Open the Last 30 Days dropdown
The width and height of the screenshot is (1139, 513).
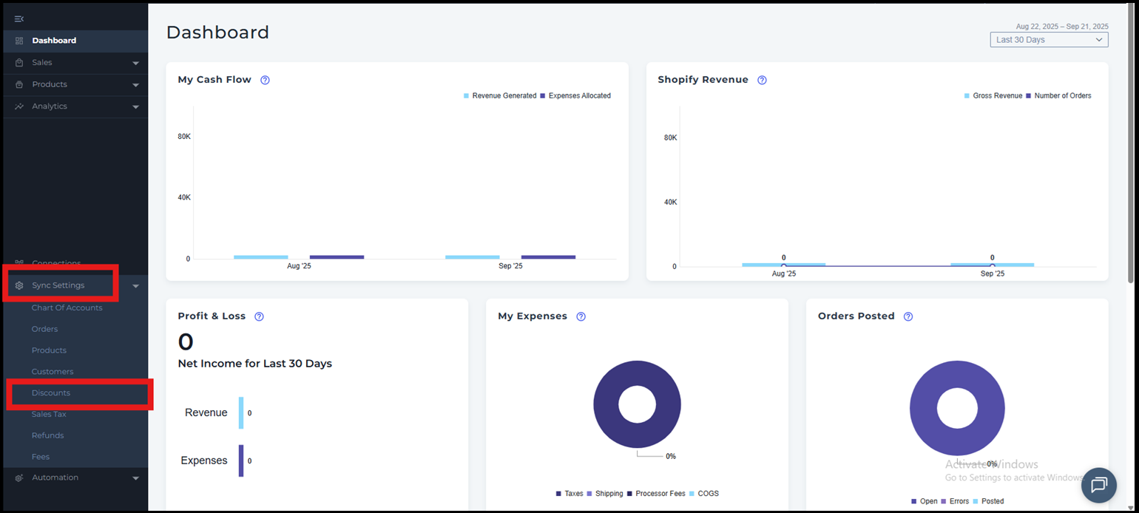click(x=1049, y=40)
